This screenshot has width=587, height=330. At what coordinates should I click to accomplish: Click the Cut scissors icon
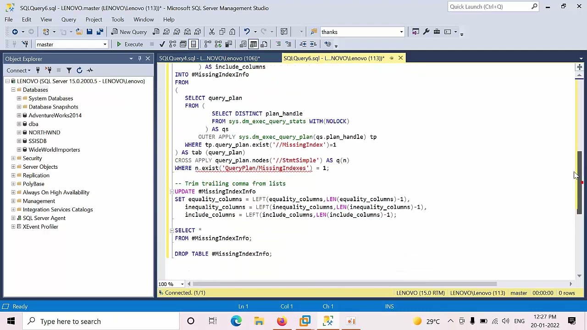212,32
